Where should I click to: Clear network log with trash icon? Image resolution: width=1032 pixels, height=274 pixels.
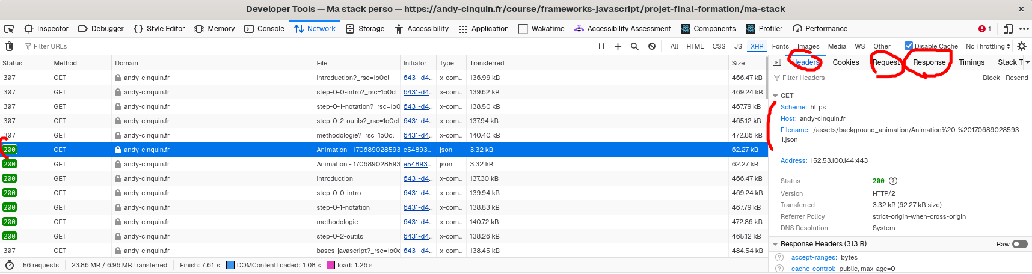click(9, 46)
